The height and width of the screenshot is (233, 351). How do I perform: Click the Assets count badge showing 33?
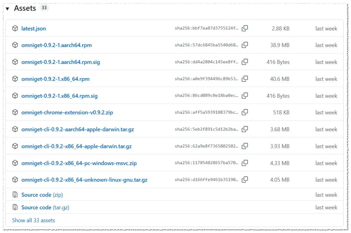click(x=44, y=8)
